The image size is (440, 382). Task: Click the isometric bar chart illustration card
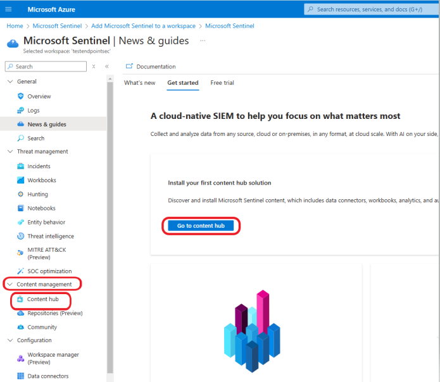(x=256, y=323)
